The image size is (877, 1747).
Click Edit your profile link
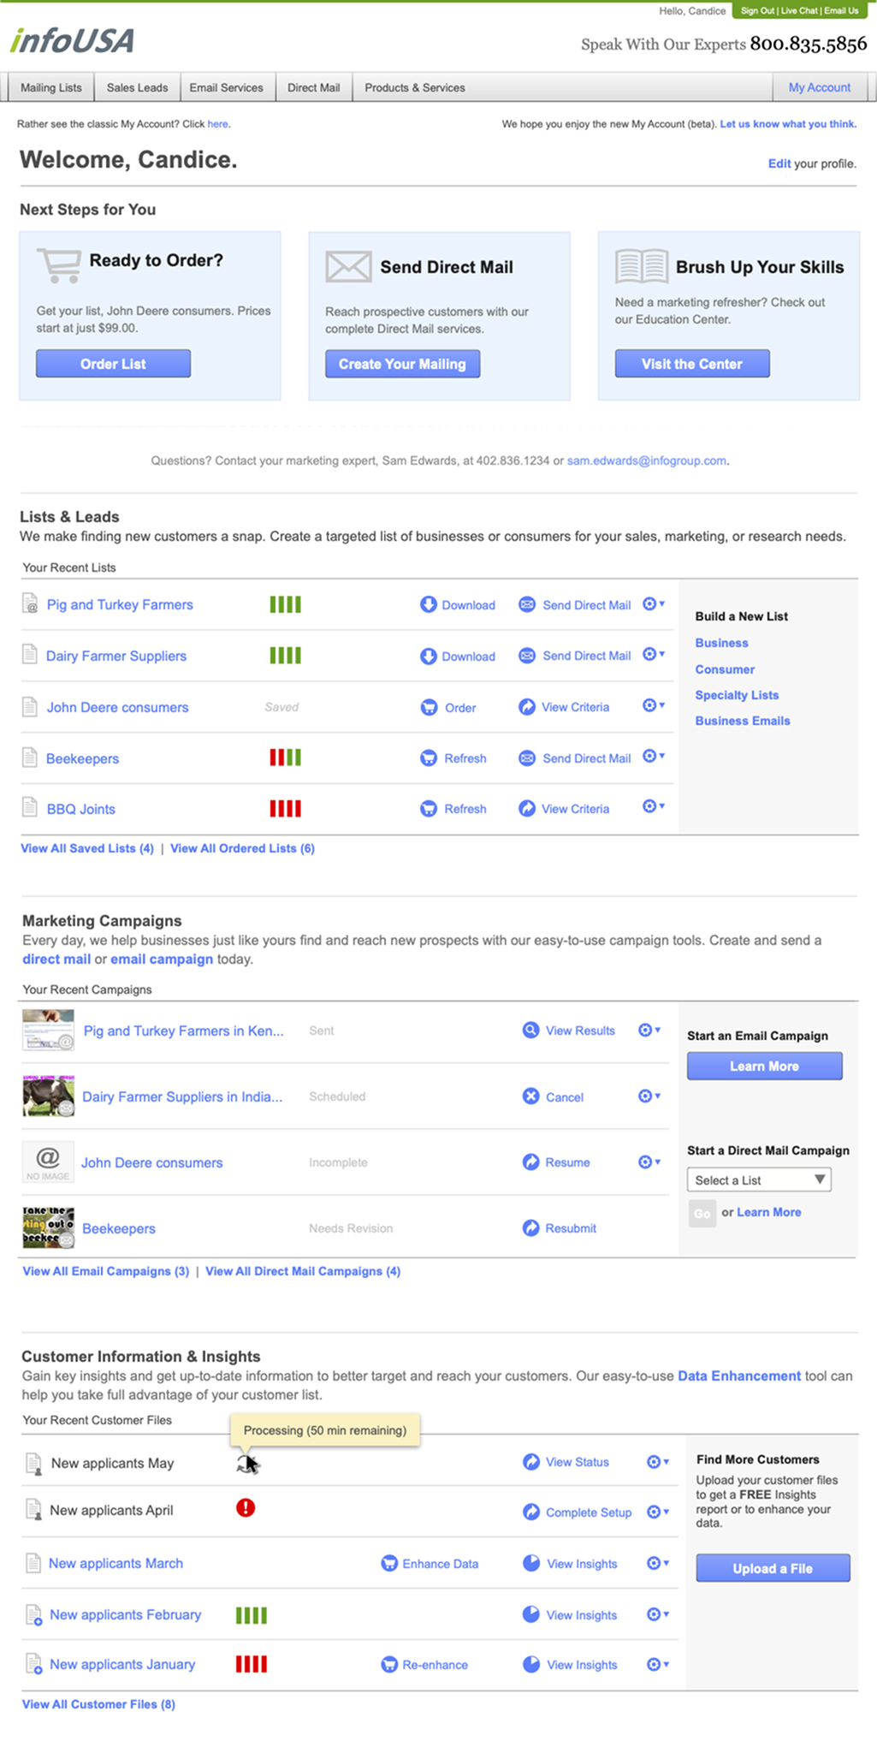(779, 163)
